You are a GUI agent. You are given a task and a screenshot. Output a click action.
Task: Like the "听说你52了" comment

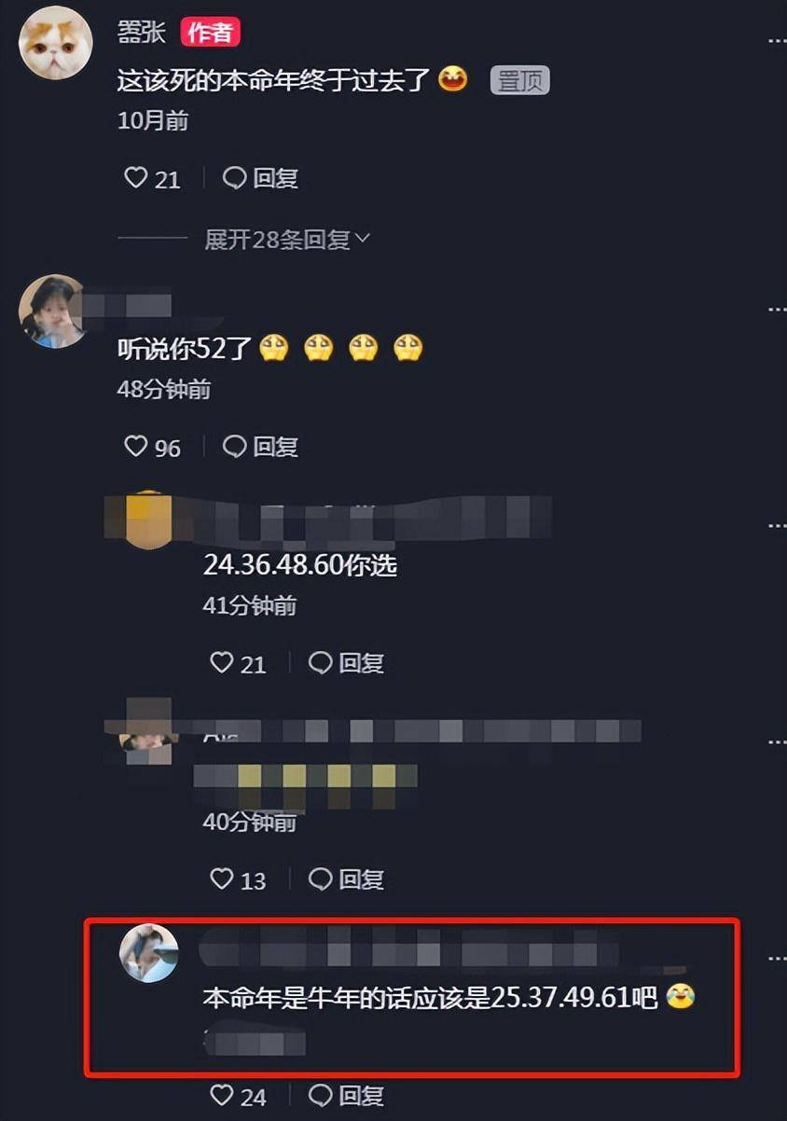[136, 447]
